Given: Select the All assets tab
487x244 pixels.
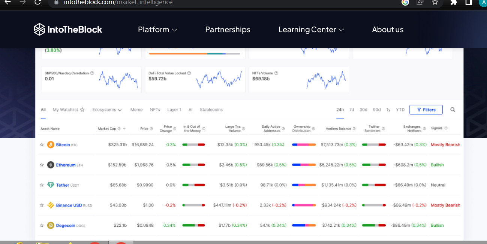Looking at the screenshot, I should pos(43,110).
